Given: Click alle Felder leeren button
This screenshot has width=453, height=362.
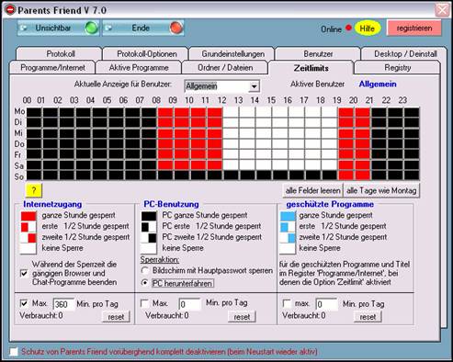Looking at the screenshot, I should tap(312, 190).
